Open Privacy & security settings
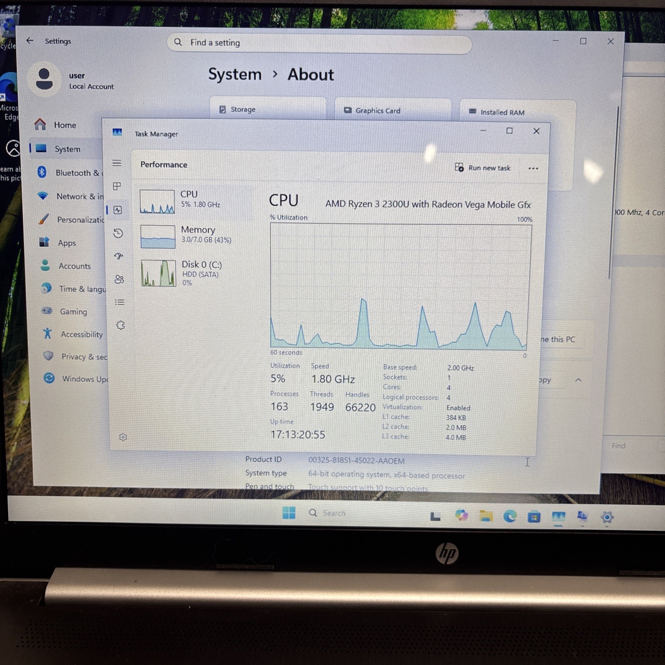The width and height of the screenshot is (665, 665). coord(76,357)
